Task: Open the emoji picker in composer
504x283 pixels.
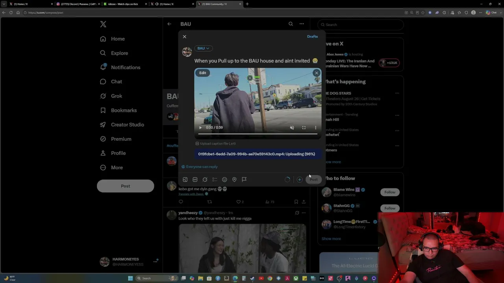Action: [x=224, y=180]
